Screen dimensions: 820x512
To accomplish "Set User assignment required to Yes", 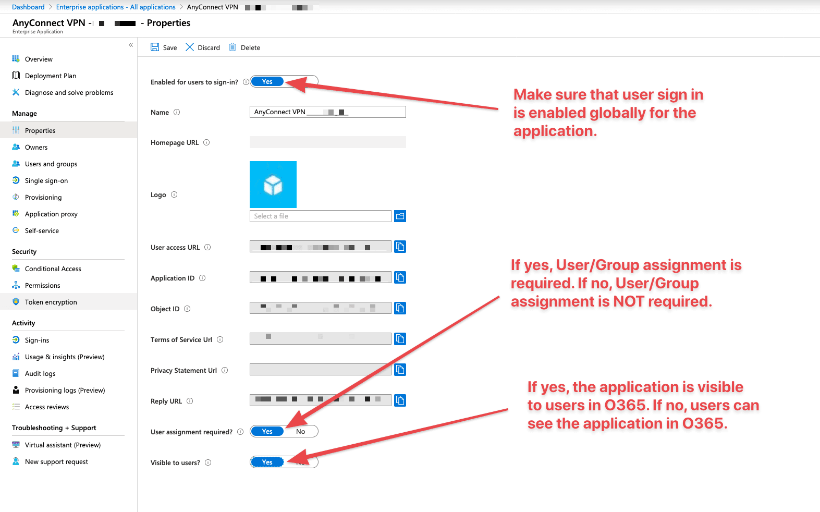I will click(267, 431).
